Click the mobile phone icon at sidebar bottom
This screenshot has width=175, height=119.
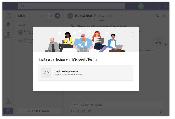pyautogui.click(x=8, y=111)
